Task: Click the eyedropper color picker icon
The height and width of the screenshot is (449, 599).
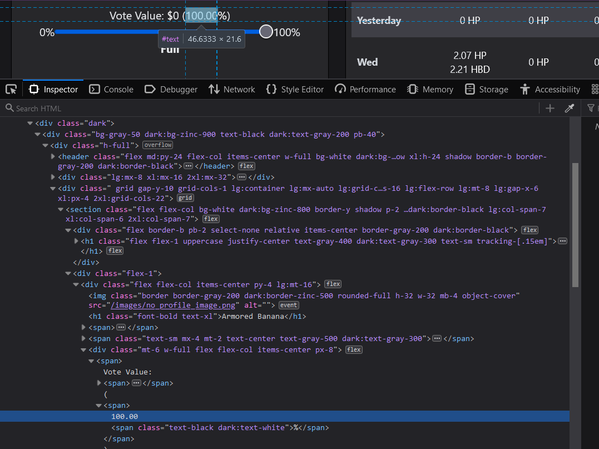Action: 569,108
